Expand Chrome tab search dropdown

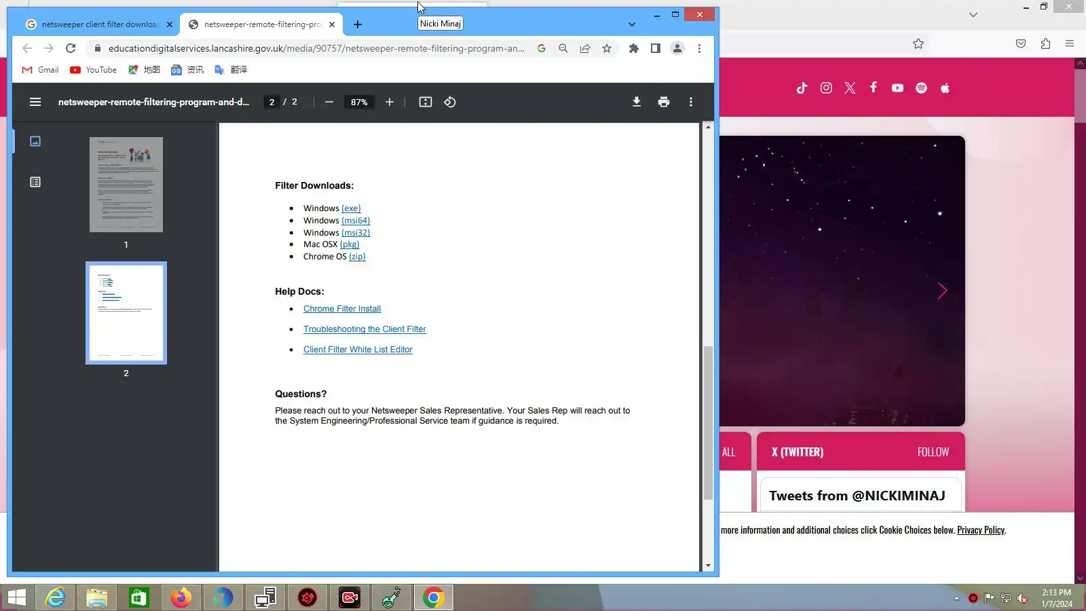point(632,24)
